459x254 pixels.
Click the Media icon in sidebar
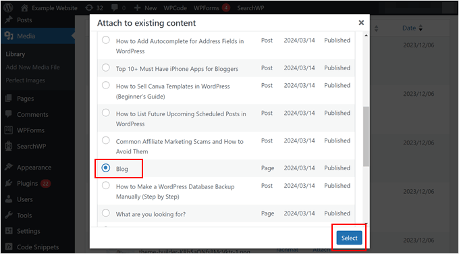pyautogui.click(x=9, y=36)
